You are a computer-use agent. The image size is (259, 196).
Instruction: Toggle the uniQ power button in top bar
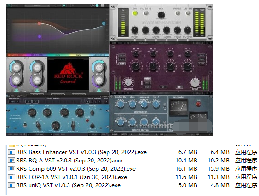9,5
